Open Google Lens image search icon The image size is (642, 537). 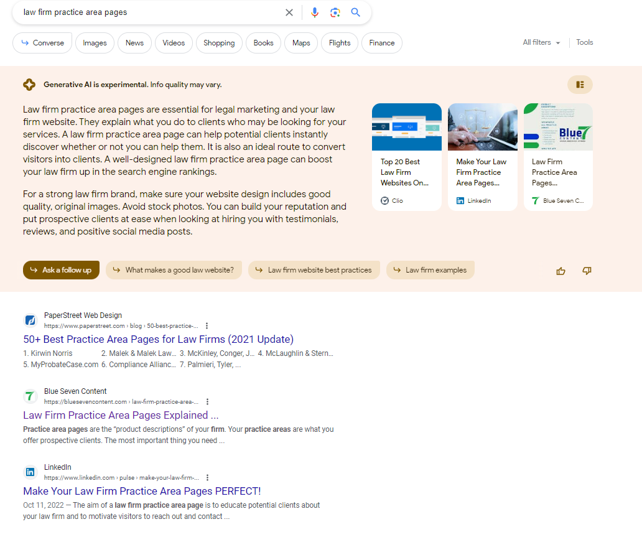pyautogui.click(x=335, y=12)
